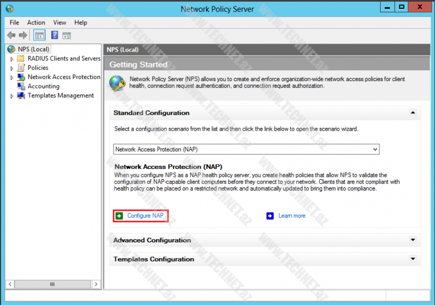The height and width of the screenshot is (305, 435).
Task: Expand the Templates Management tree node
Action: [12, 96]
